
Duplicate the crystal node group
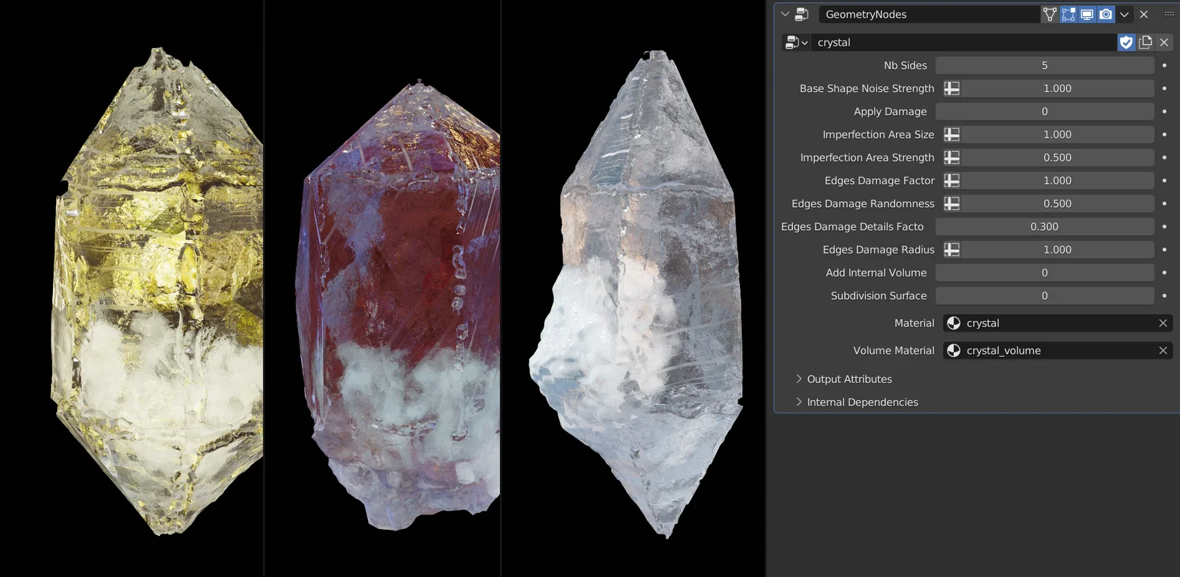point(1145,42)
